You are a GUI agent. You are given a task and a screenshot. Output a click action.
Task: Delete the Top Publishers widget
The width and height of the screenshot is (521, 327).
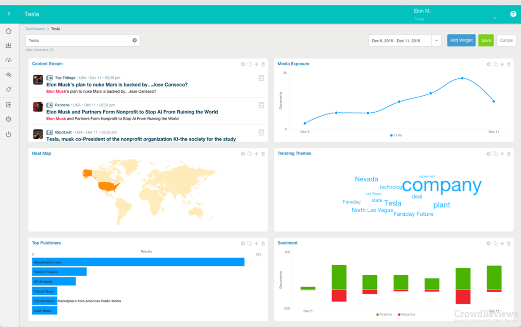point(263,244)
